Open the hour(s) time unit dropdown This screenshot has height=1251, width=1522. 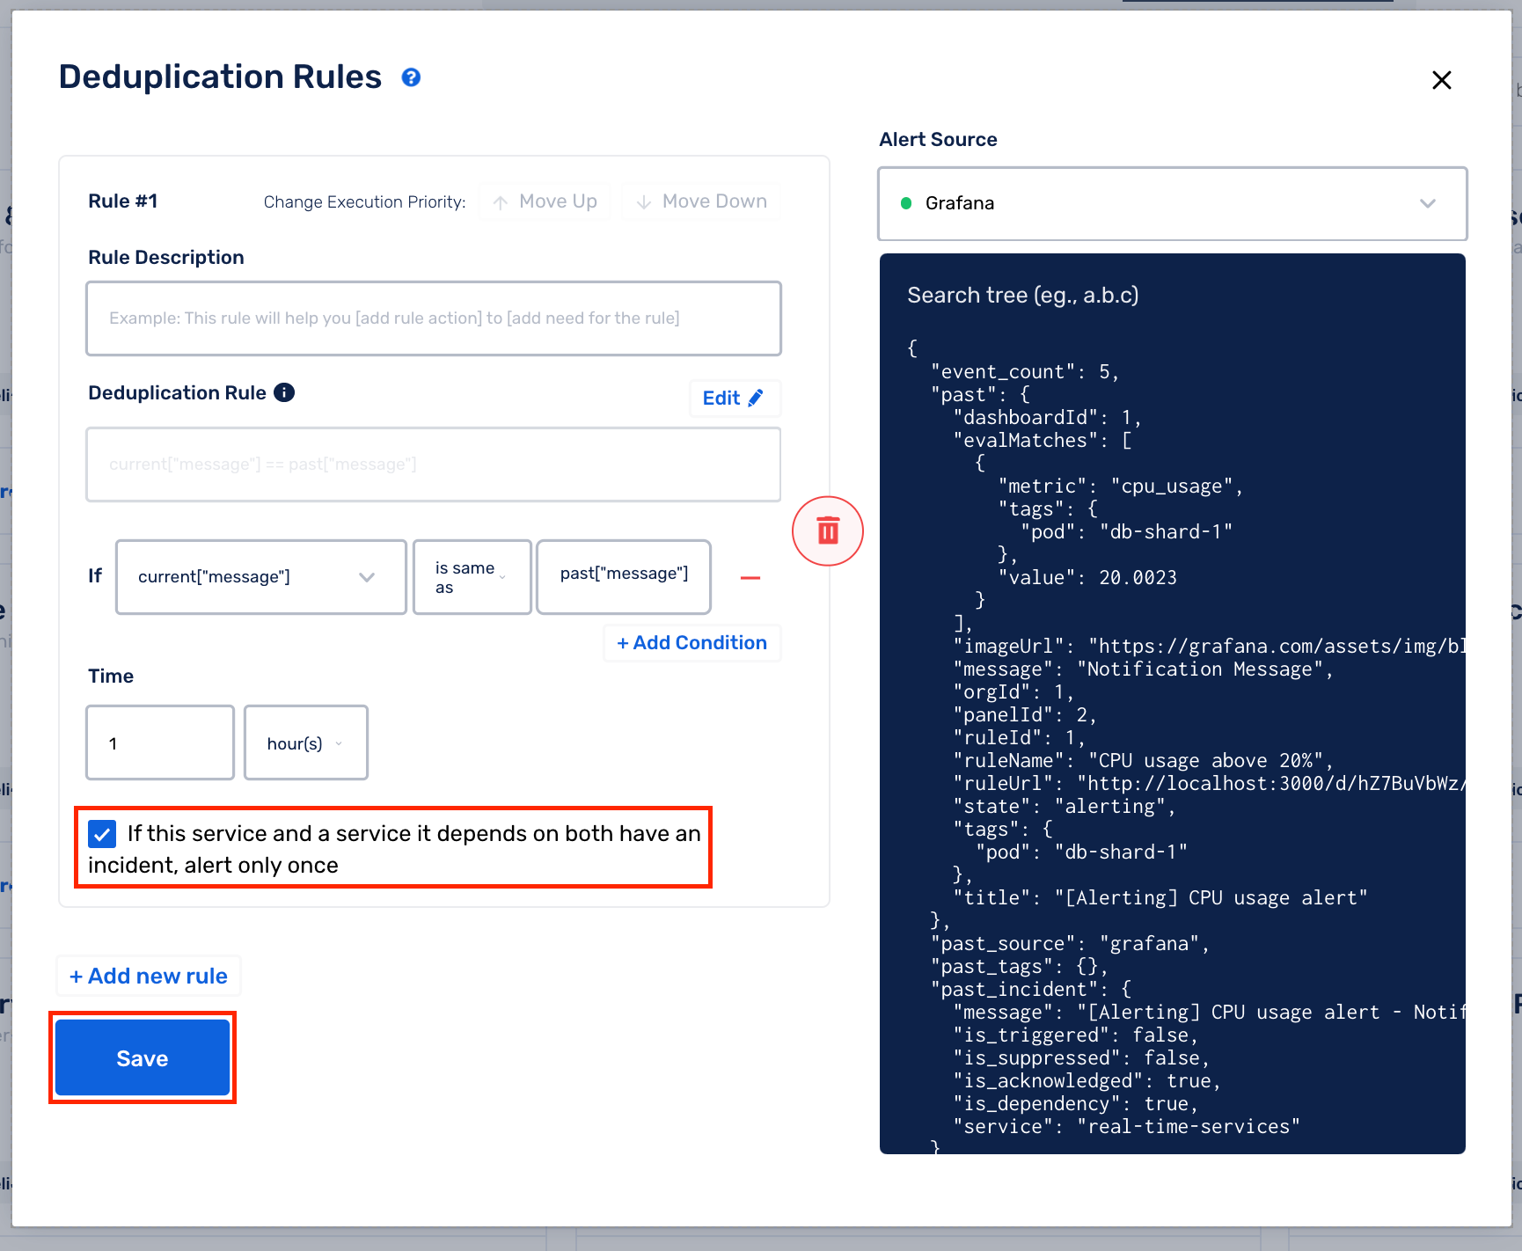[306, 743]
